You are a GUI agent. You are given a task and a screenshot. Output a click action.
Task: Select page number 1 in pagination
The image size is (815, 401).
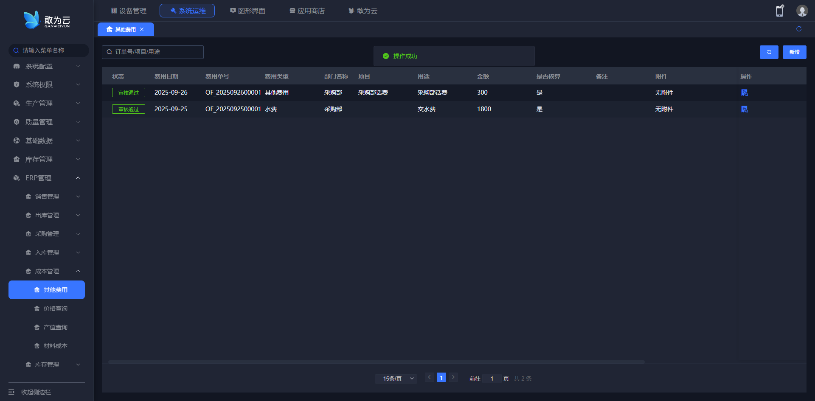click(x=441, y=377)
